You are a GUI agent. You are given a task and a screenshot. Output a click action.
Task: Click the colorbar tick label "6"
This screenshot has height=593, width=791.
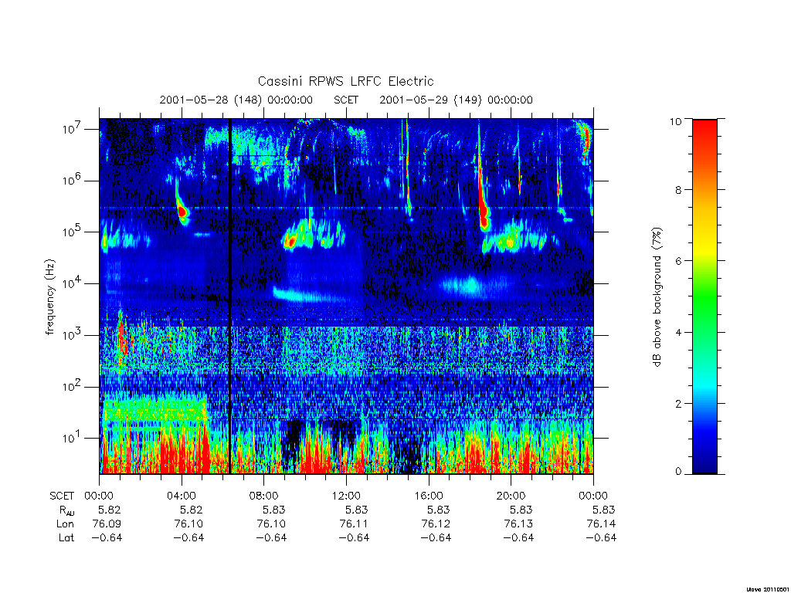[x=677, y=261]
